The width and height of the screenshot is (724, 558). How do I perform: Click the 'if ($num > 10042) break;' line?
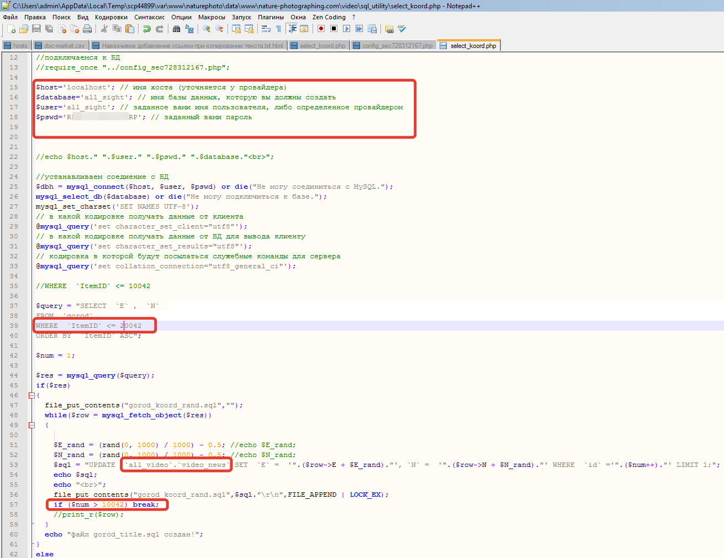coord(106,504)
